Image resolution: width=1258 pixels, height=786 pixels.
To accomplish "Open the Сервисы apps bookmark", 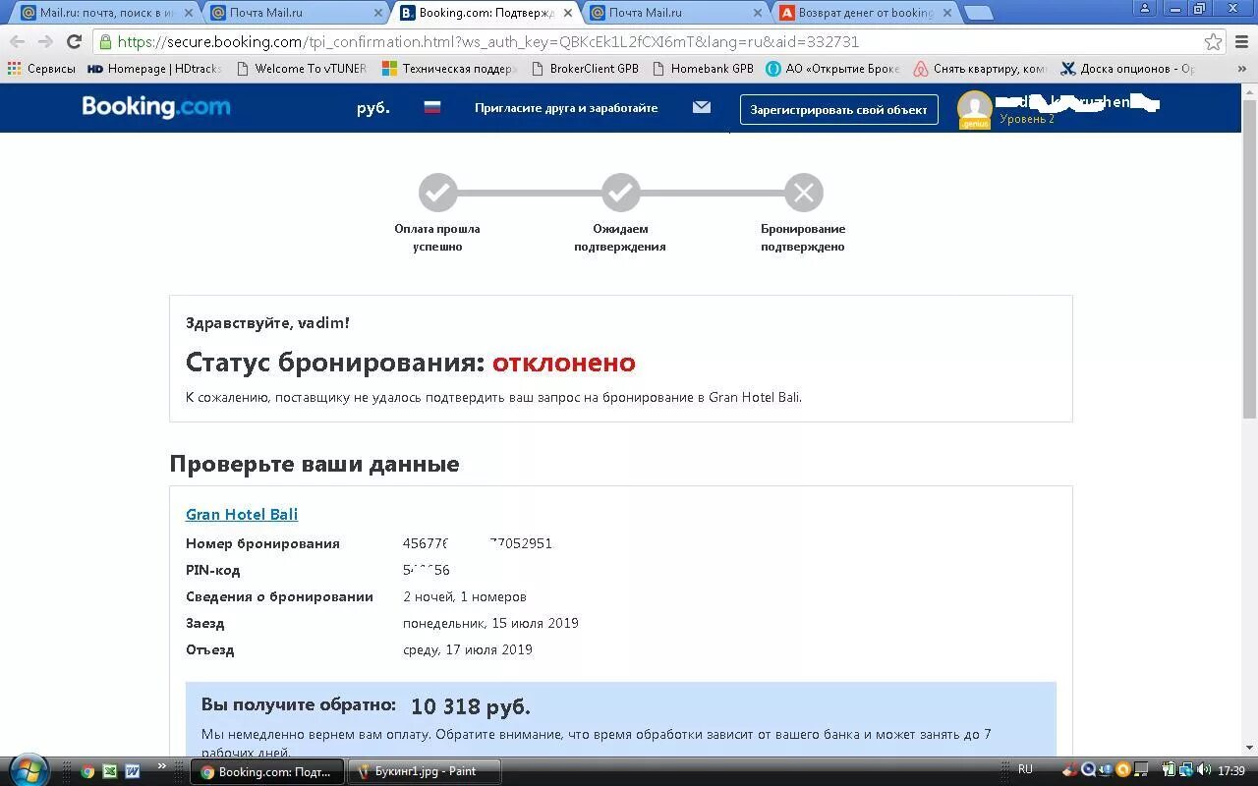I will tap(41, 69).
